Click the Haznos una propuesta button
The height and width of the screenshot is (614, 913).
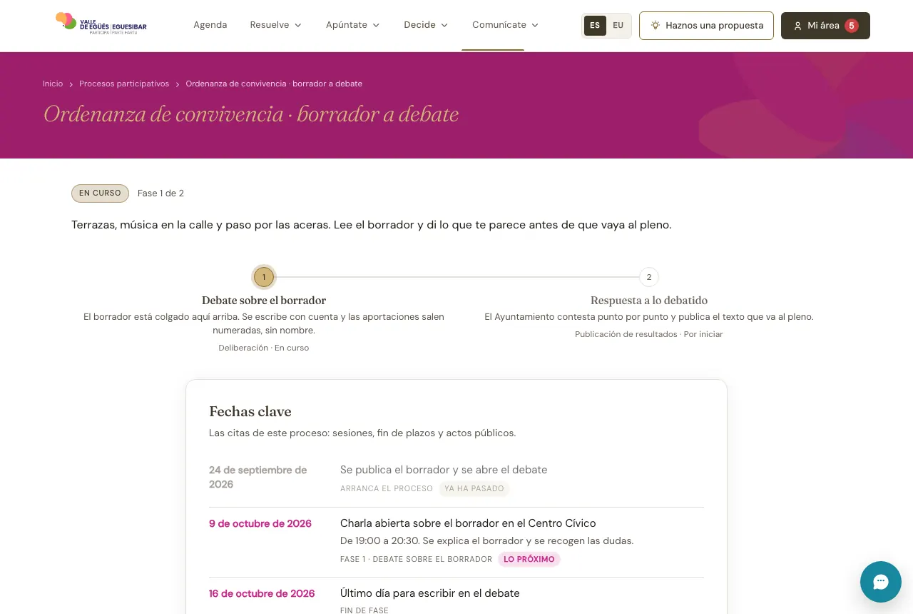pyautogui.click(x=706, y=26)
